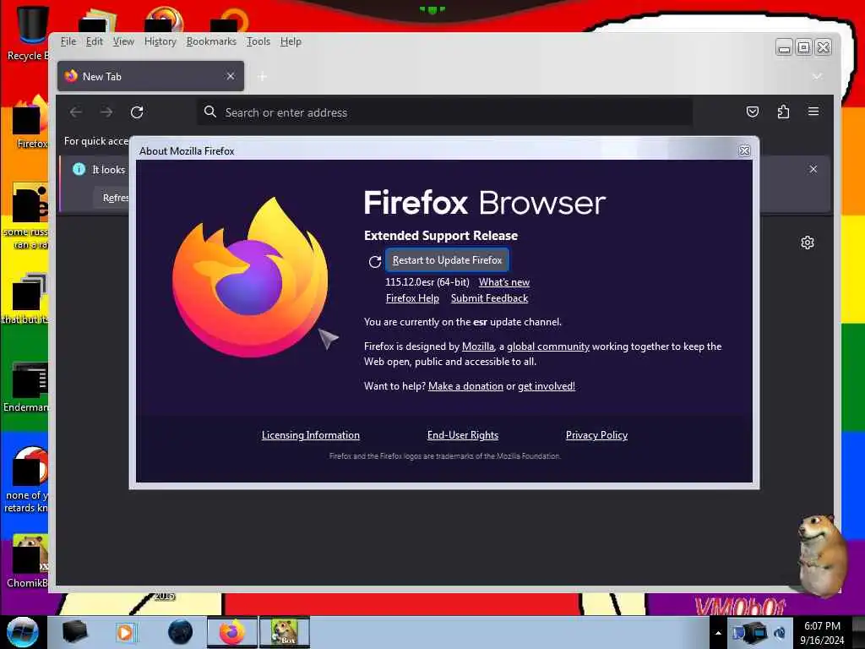The image size is (865, 649).
Task: Click the Extended Support Release heading
Action: coord(441,235)
